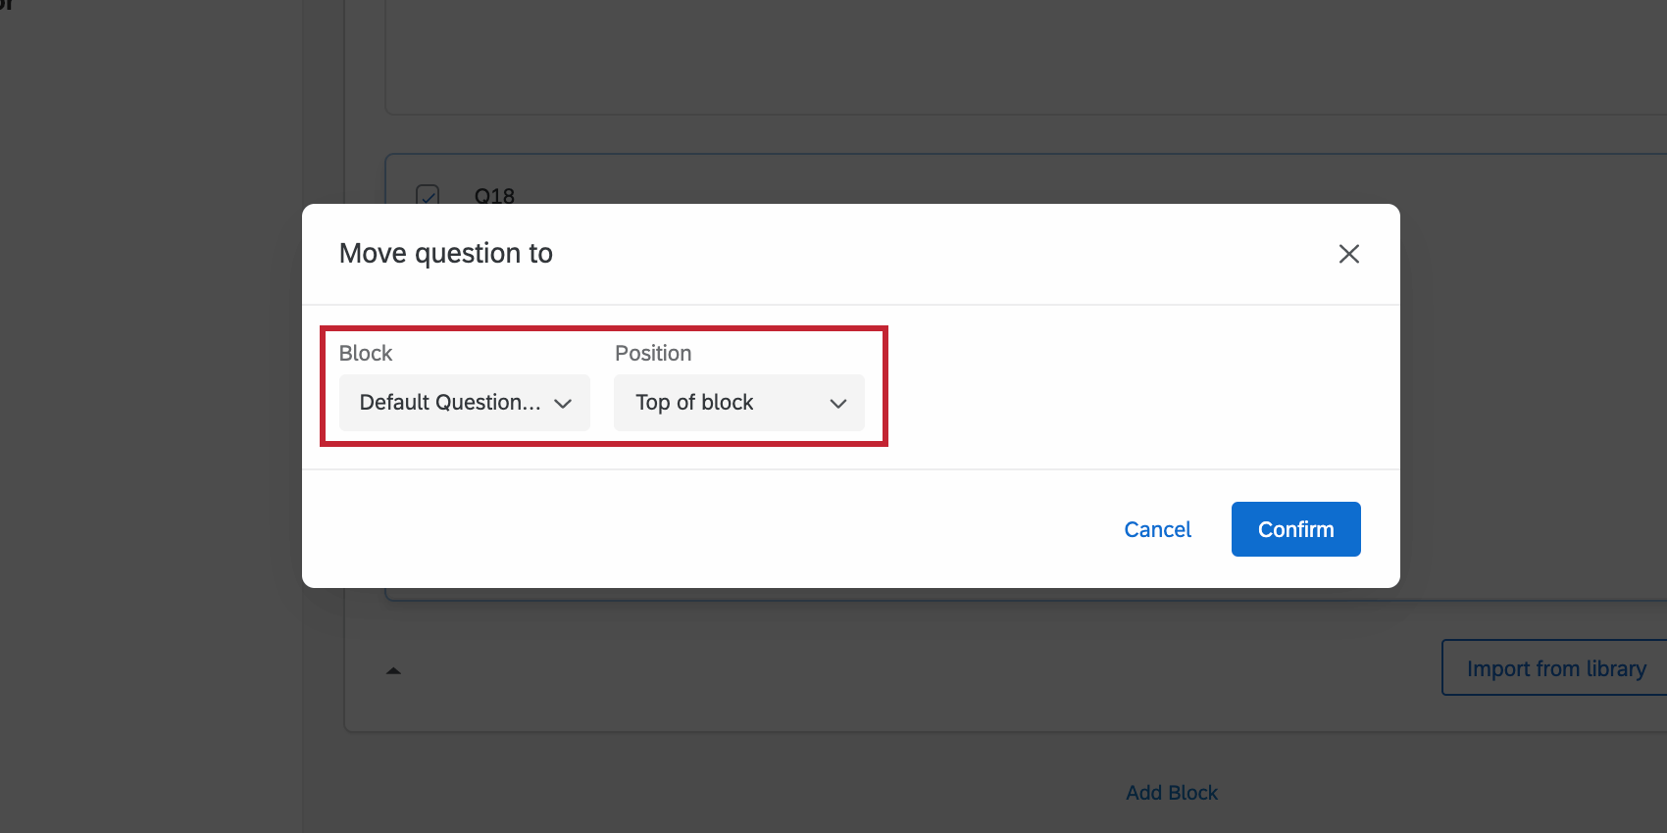Open the Block dropdown showing Default Question
The width and height of the screenshot is (1667, 833).
[464, 402]
